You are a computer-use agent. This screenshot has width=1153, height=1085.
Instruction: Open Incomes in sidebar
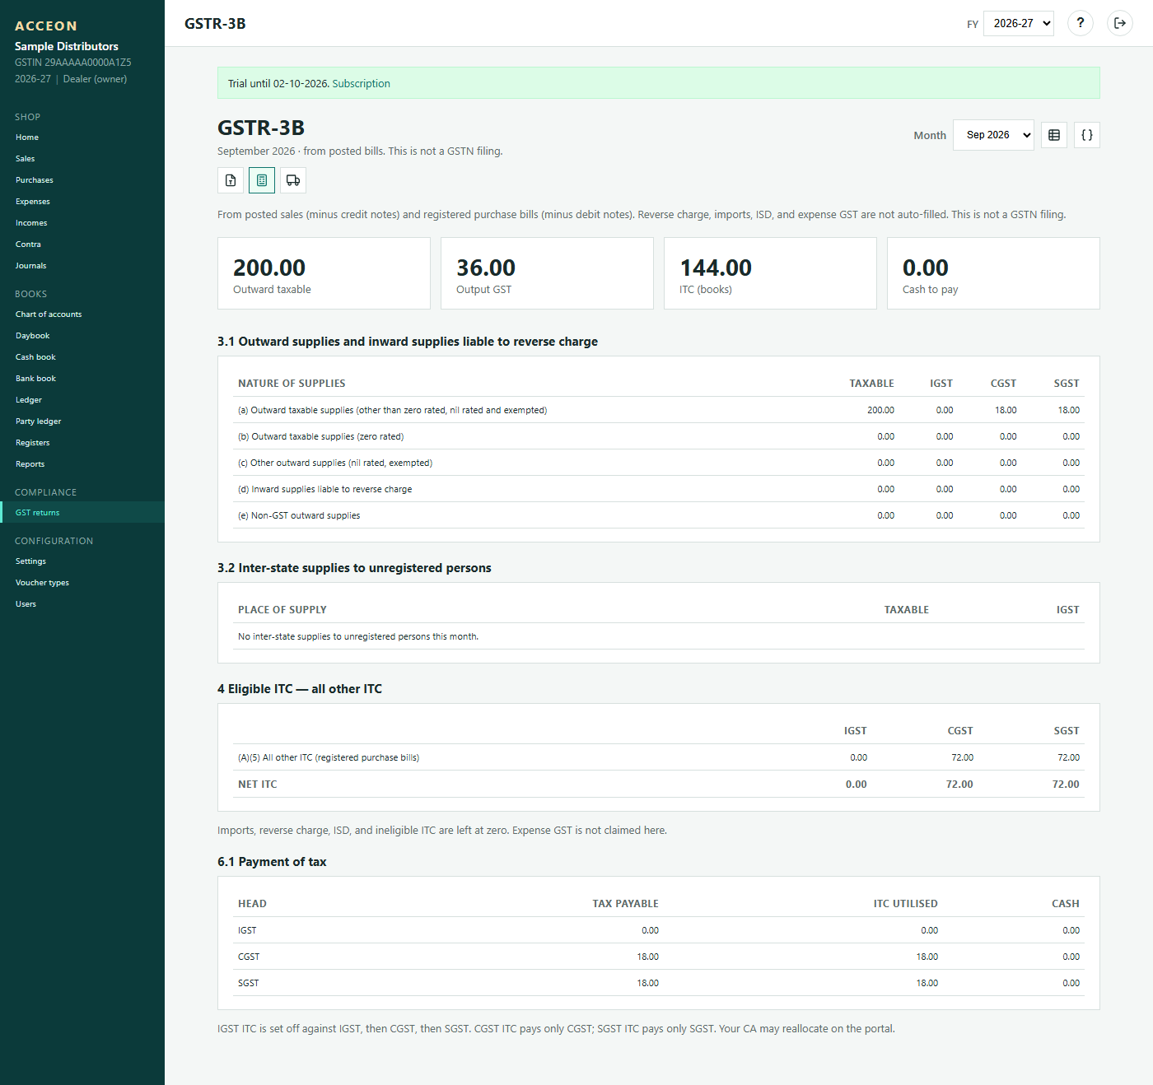tap(31, 223)
